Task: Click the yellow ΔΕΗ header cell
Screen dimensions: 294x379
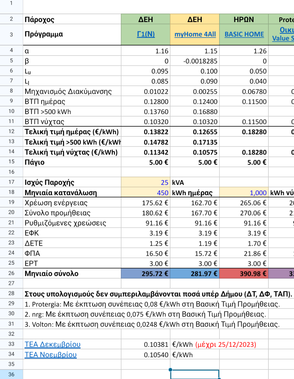Action: coord(195,19)
